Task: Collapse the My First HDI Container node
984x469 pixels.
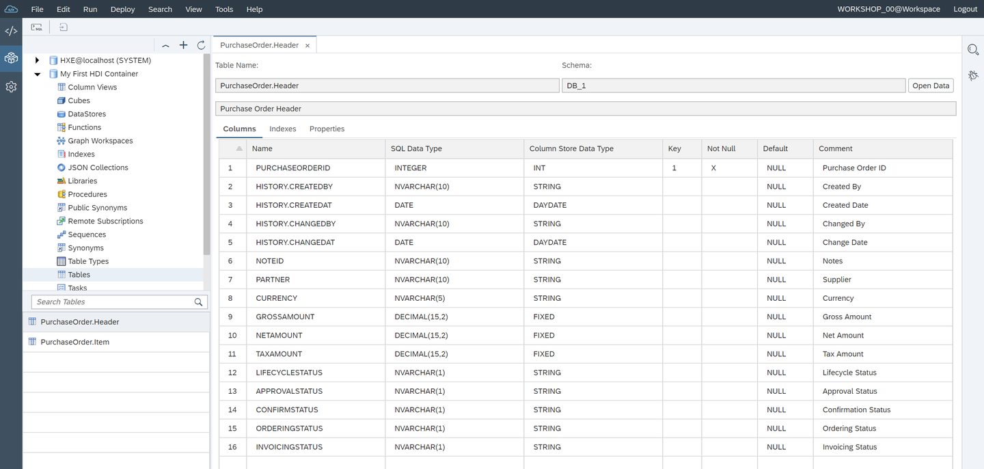Action: 37,74
